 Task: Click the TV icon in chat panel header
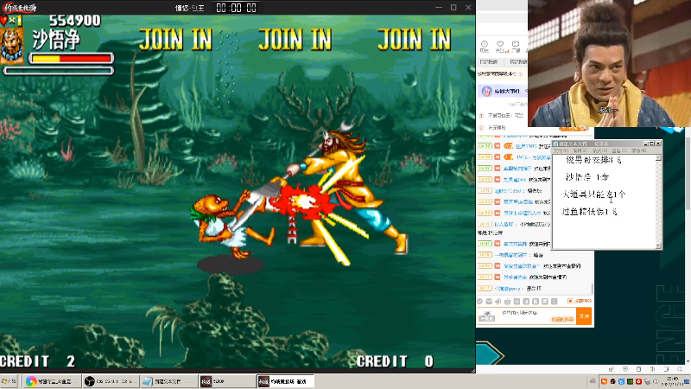point(516,46)
